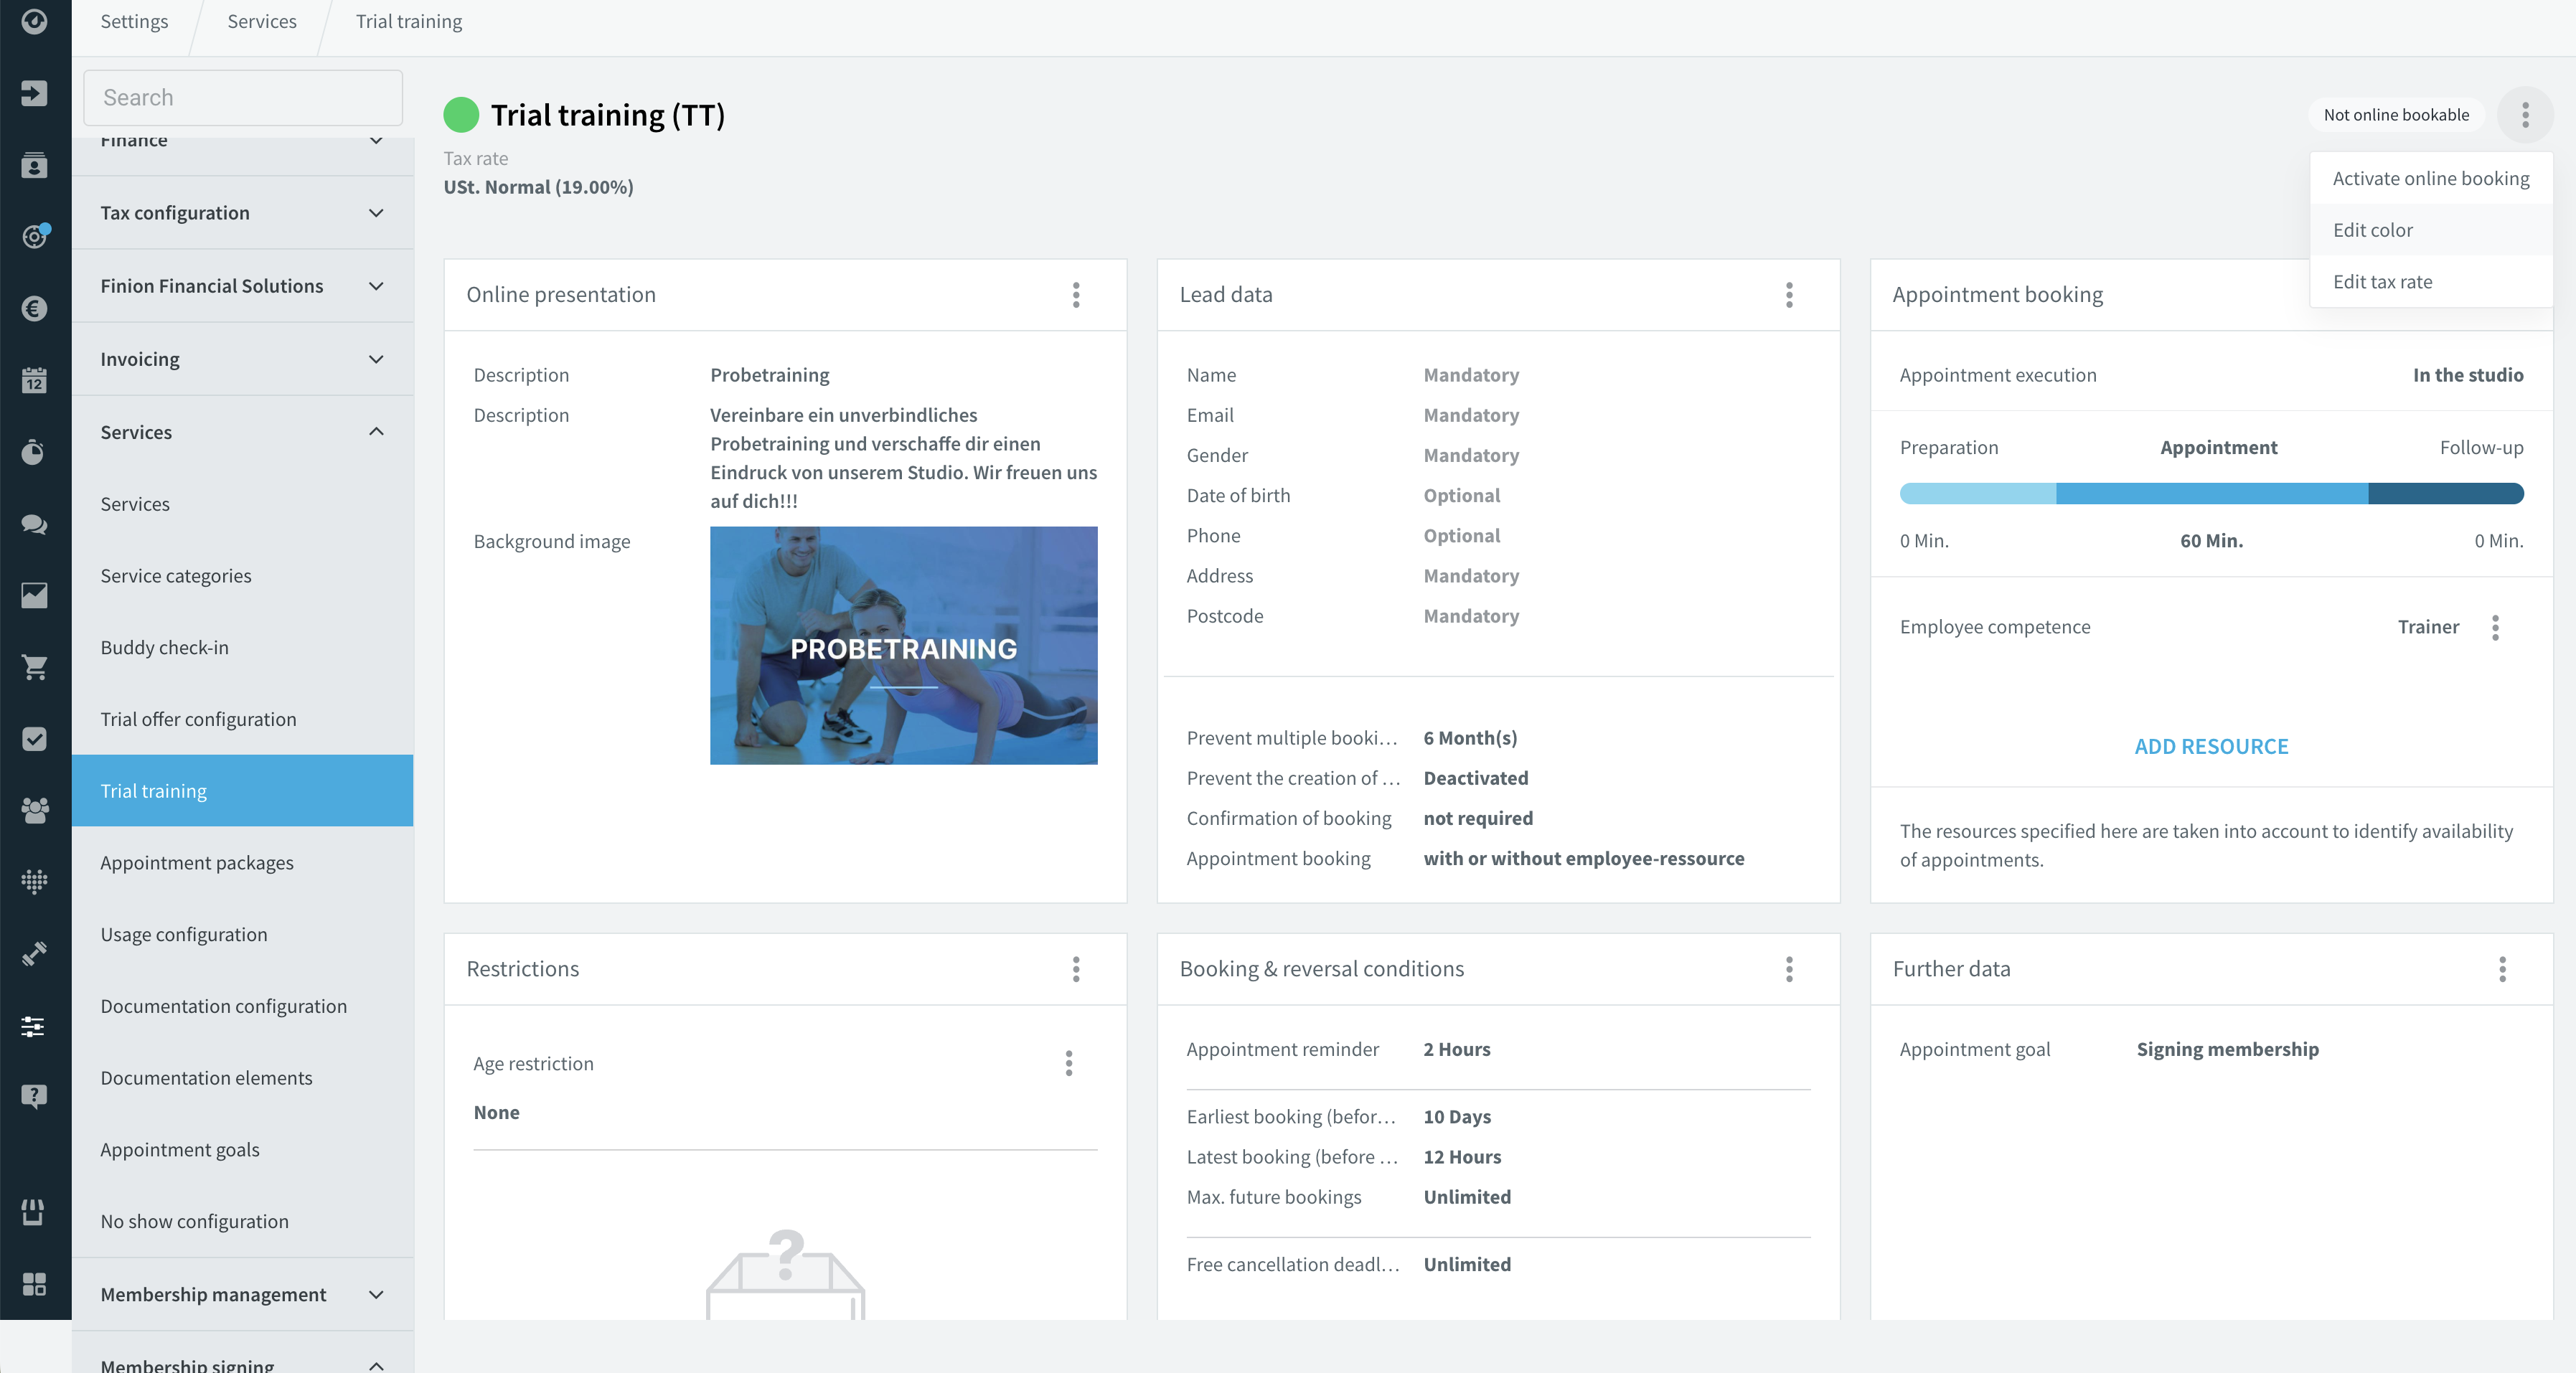Click the Search input field
This screenshot has height=1373, width=2576.
pyautogui.click(x=243, y=98)
